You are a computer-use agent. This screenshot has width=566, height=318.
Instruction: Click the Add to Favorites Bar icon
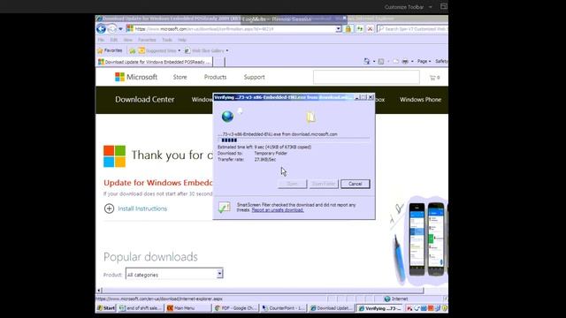(x=133, y=51)
